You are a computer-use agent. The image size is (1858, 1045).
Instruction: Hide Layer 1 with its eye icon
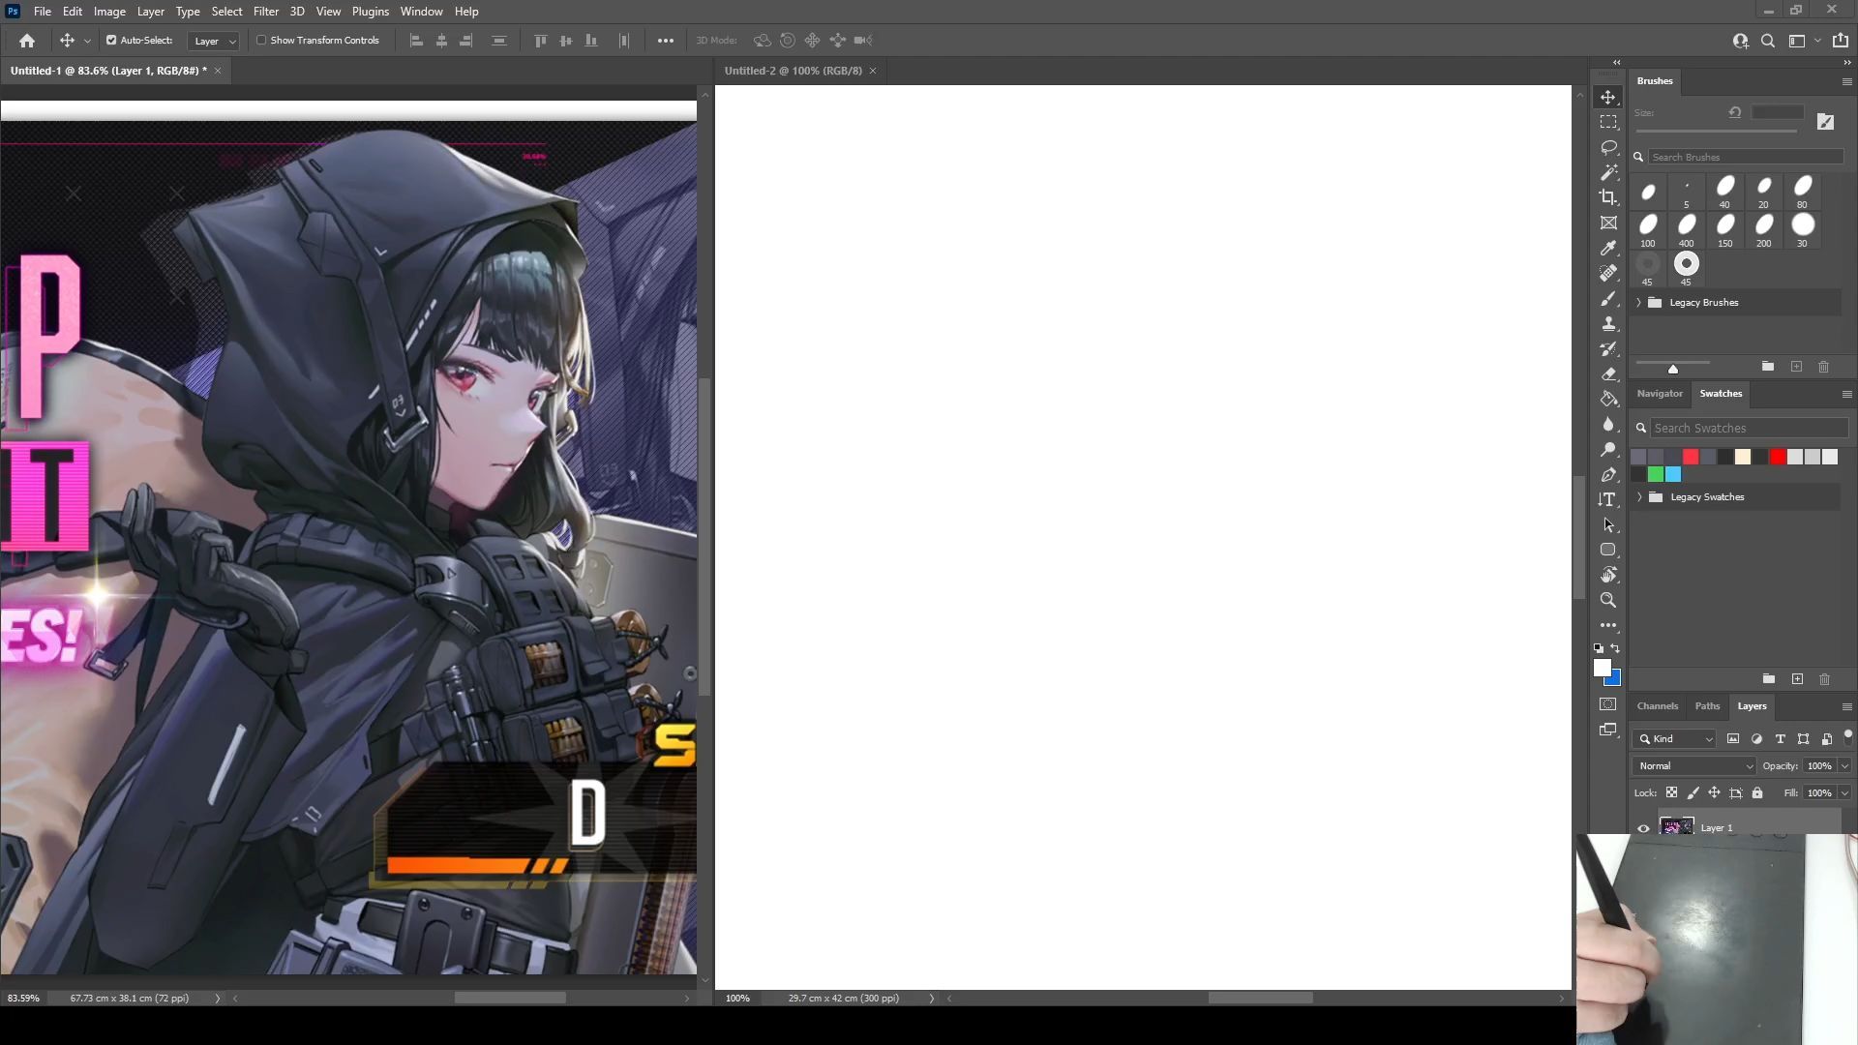coord(1643,828)
